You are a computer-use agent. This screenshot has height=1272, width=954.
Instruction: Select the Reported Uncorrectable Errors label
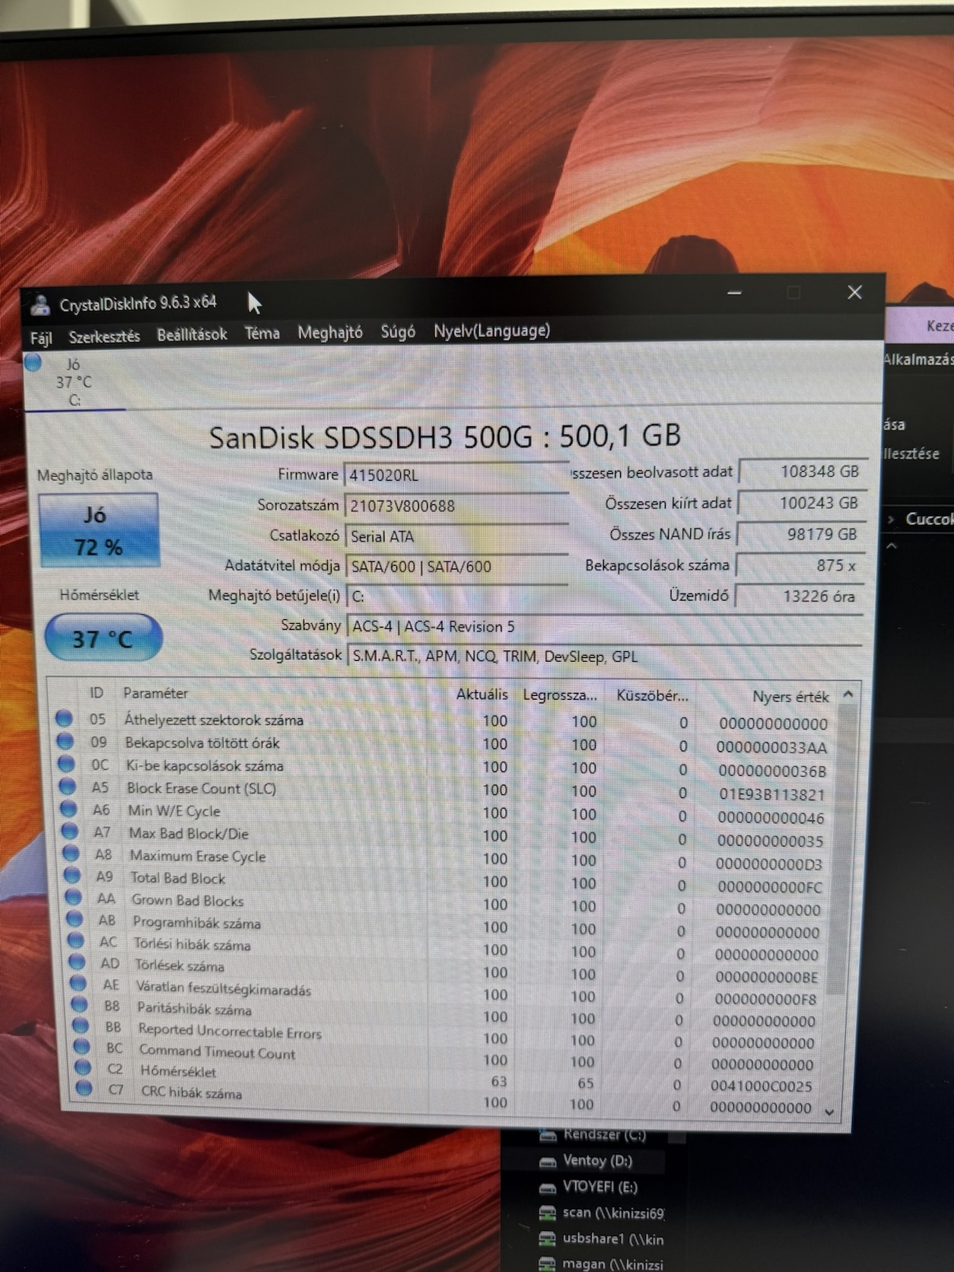tap(230, 1031)
